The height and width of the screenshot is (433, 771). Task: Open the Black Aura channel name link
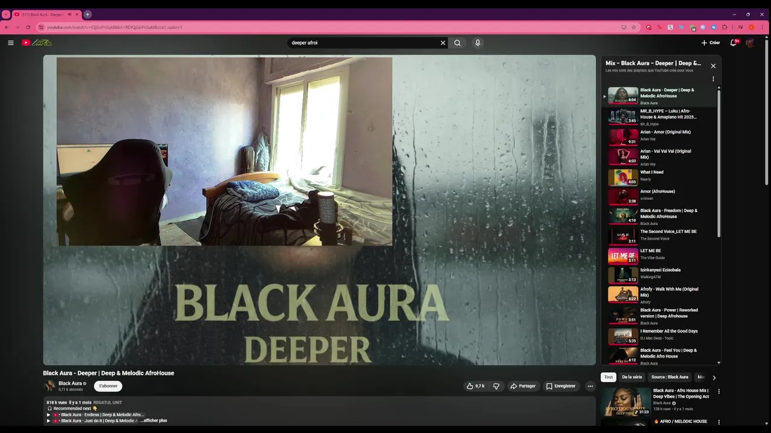(70, 383)
